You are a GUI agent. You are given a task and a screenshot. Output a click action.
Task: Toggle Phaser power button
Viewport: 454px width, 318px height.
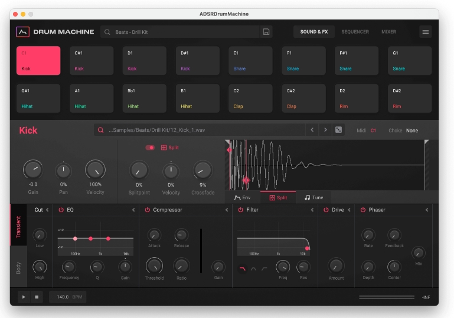pyautogui.click(x=363, y=210)
